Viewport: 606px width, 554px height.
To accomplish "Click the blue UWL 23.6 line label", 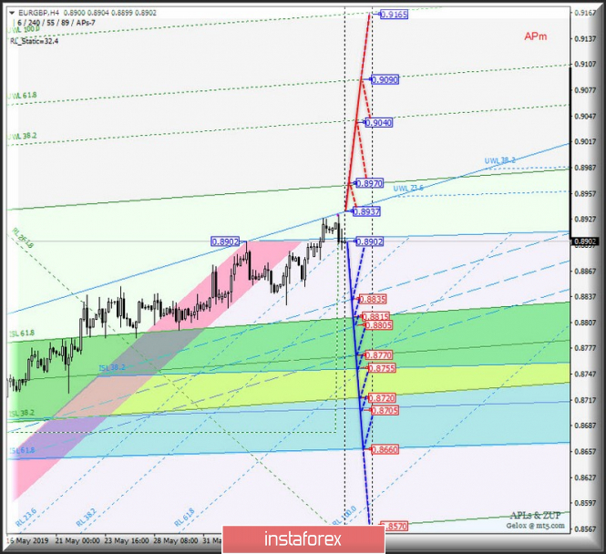I will click(x=408, y=188).
